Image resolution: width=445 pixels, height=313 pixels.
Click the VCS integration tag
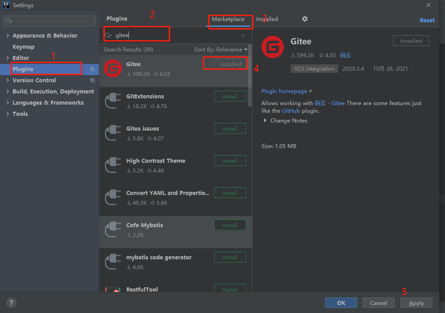pyautogui.click(x=314, y=68)
